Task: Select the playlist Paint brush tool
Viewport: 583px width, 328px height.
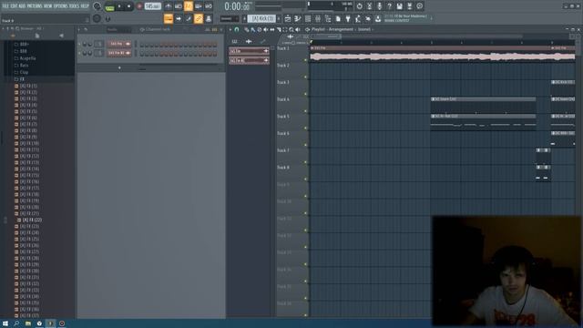Action: point(253,29)
